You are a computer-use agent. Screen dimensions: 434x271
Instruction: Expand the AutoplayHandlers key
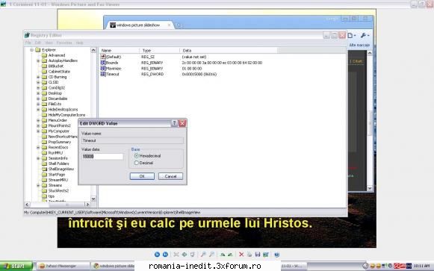pyautogui.click(x=38, y=60)
